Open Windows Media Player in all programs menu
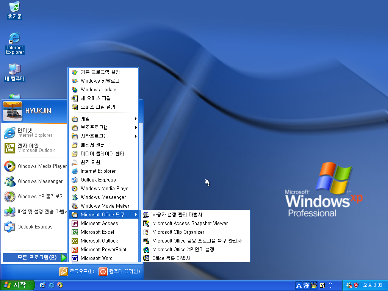388x291 pixels. [x=104, y=189]
